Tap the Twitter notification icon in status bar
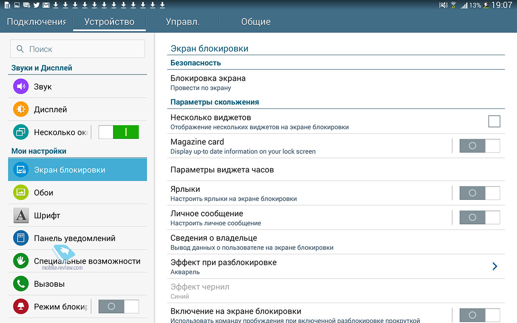517x323 pixels. coord(36,5)
